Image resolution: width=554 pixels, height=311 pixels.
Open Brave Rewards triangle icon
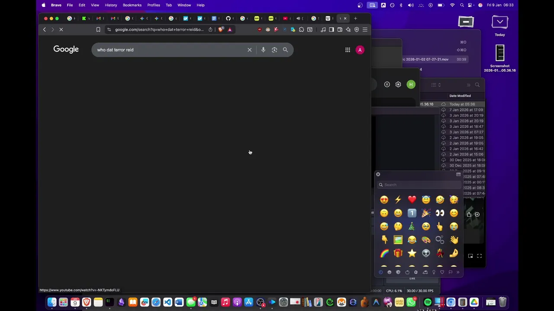(230, 29)
